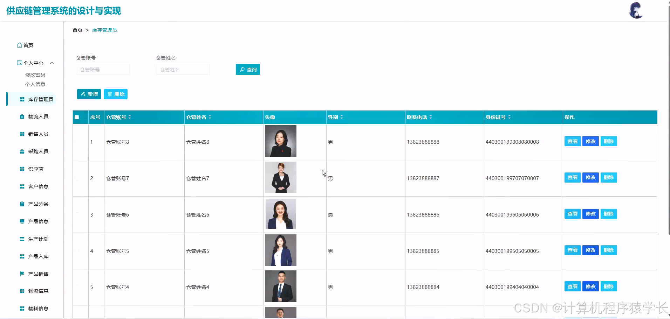Click the 产品入库 sidebar icon
The width and height of the screenshot is (670, 319).
22,256
